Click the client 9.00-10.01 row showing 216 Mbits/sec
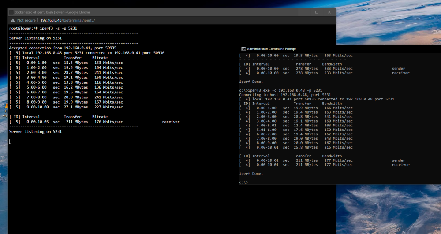Viewport: 441px width, 234px height. [296, 147]
